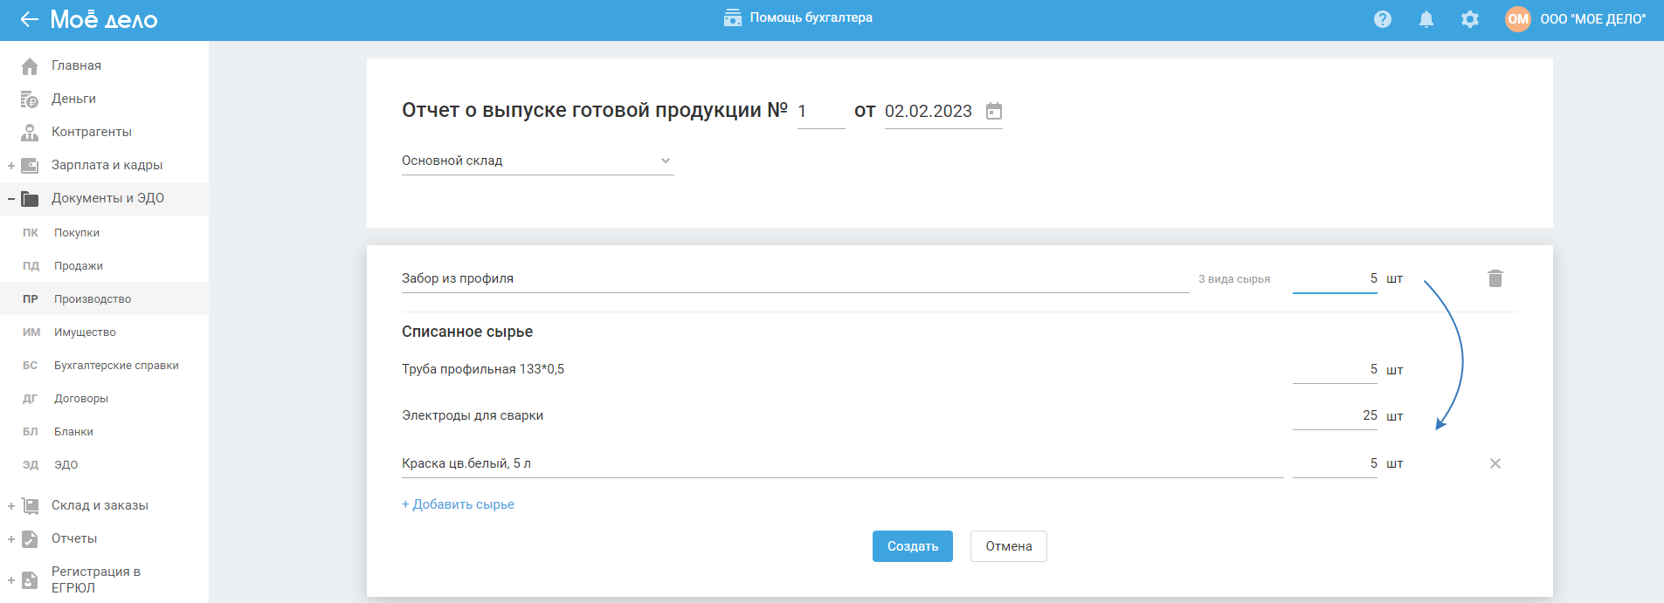
Task: Open Зарплата и кадры icon
Action: (x=30, y=165)
